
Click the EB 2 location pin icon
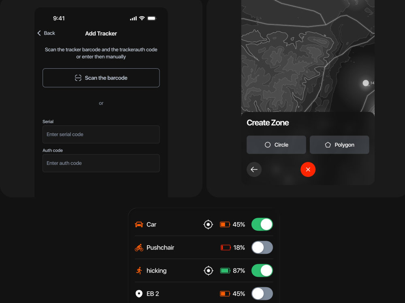tap(139, 294)
